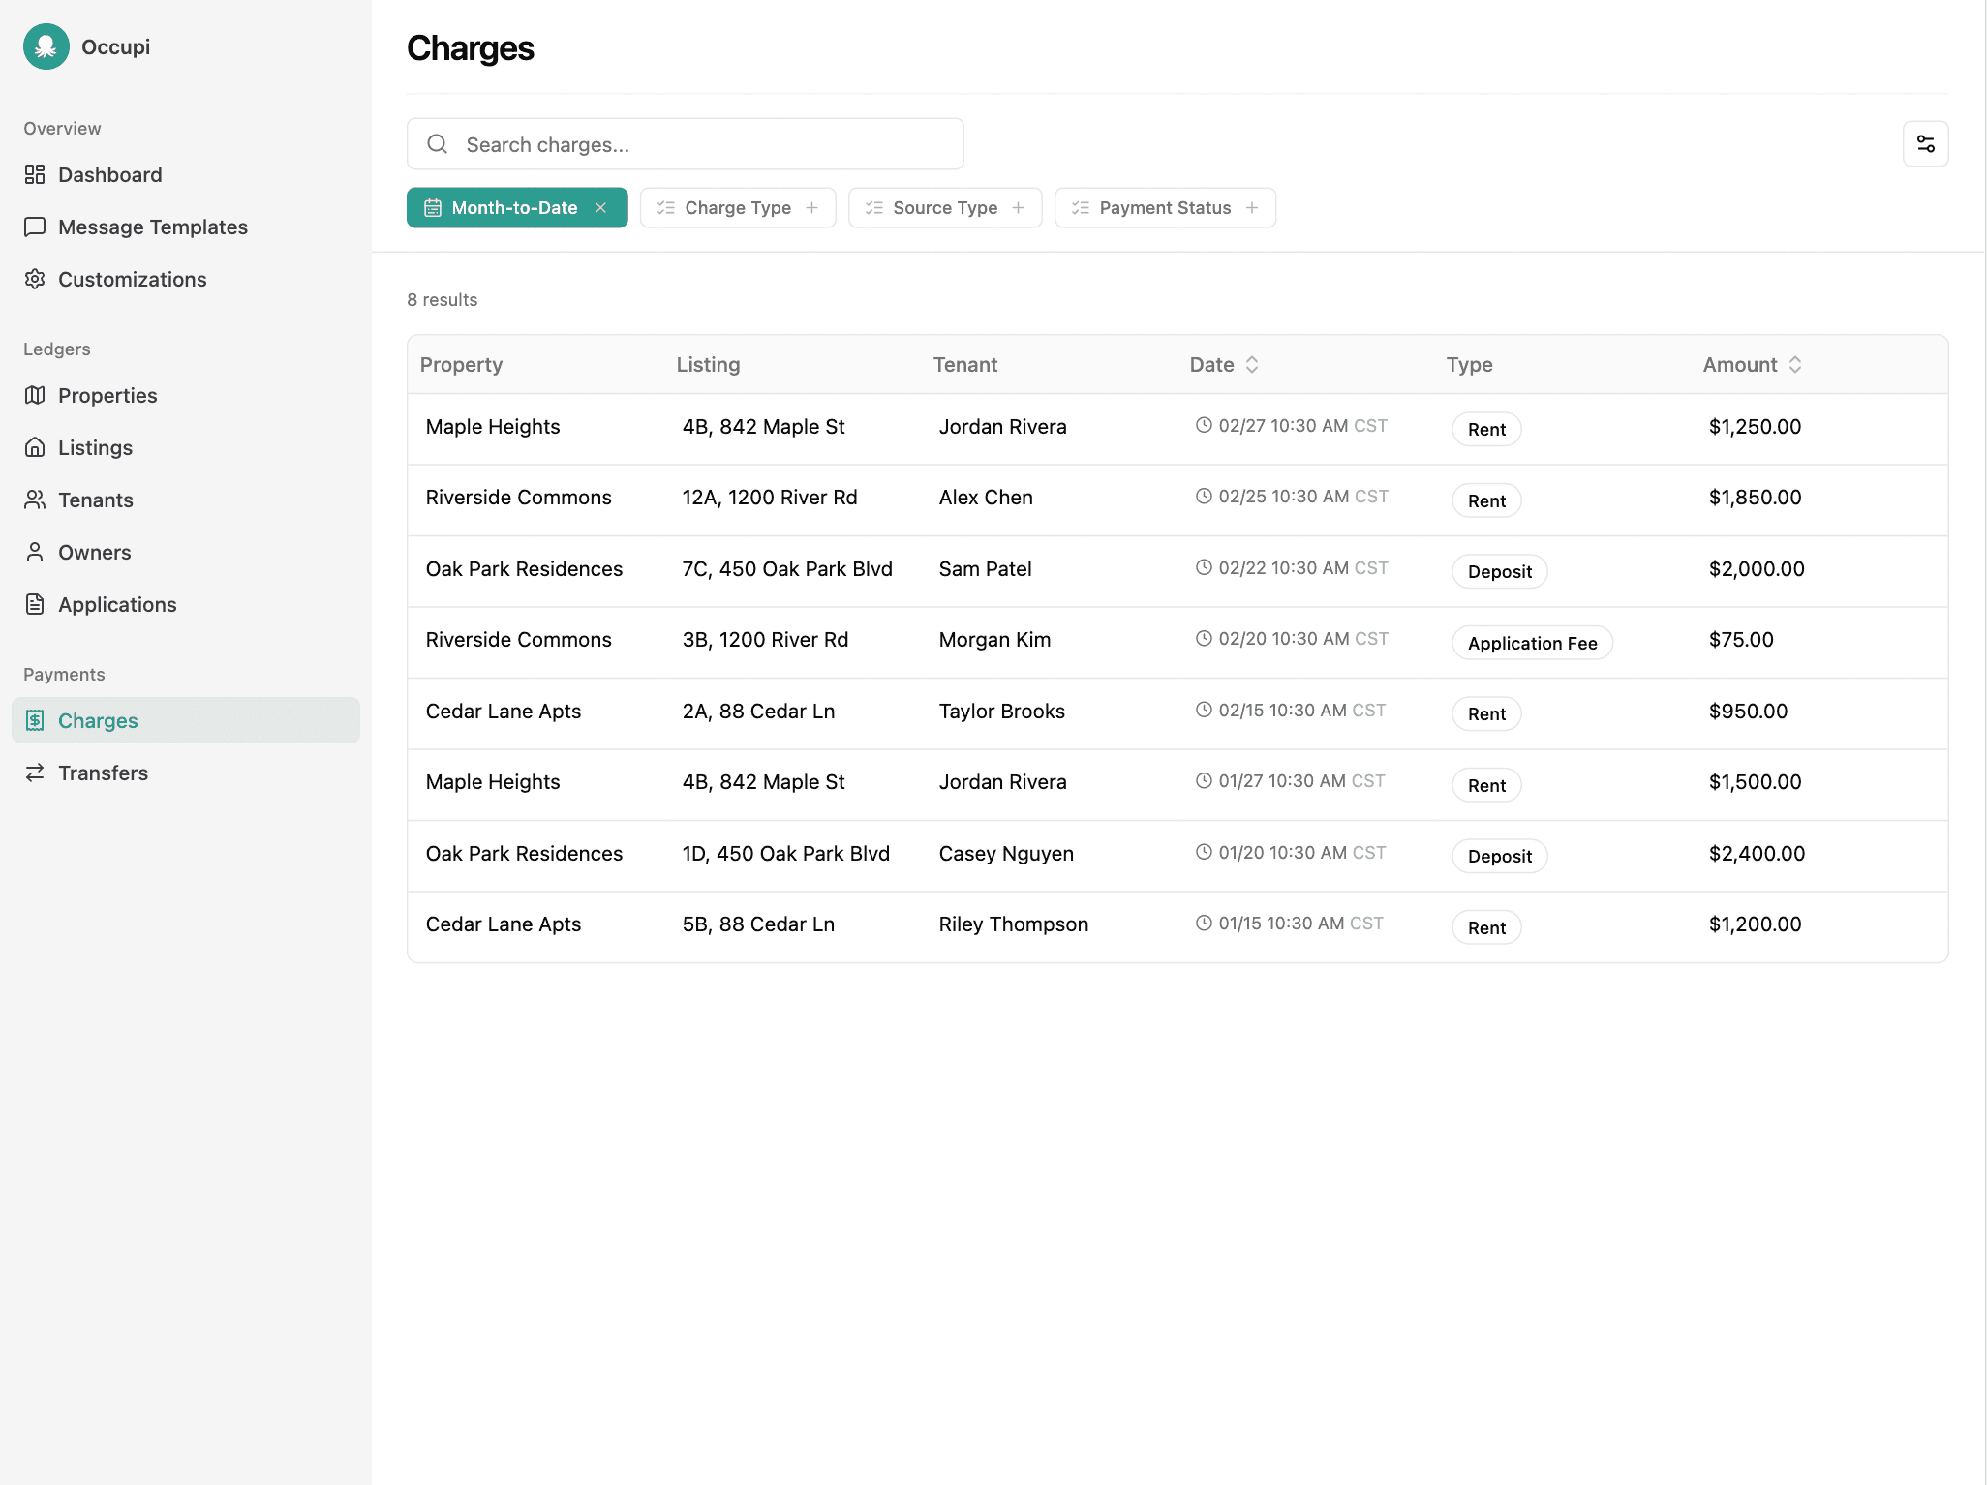Open the Owners page

[94, 552]
